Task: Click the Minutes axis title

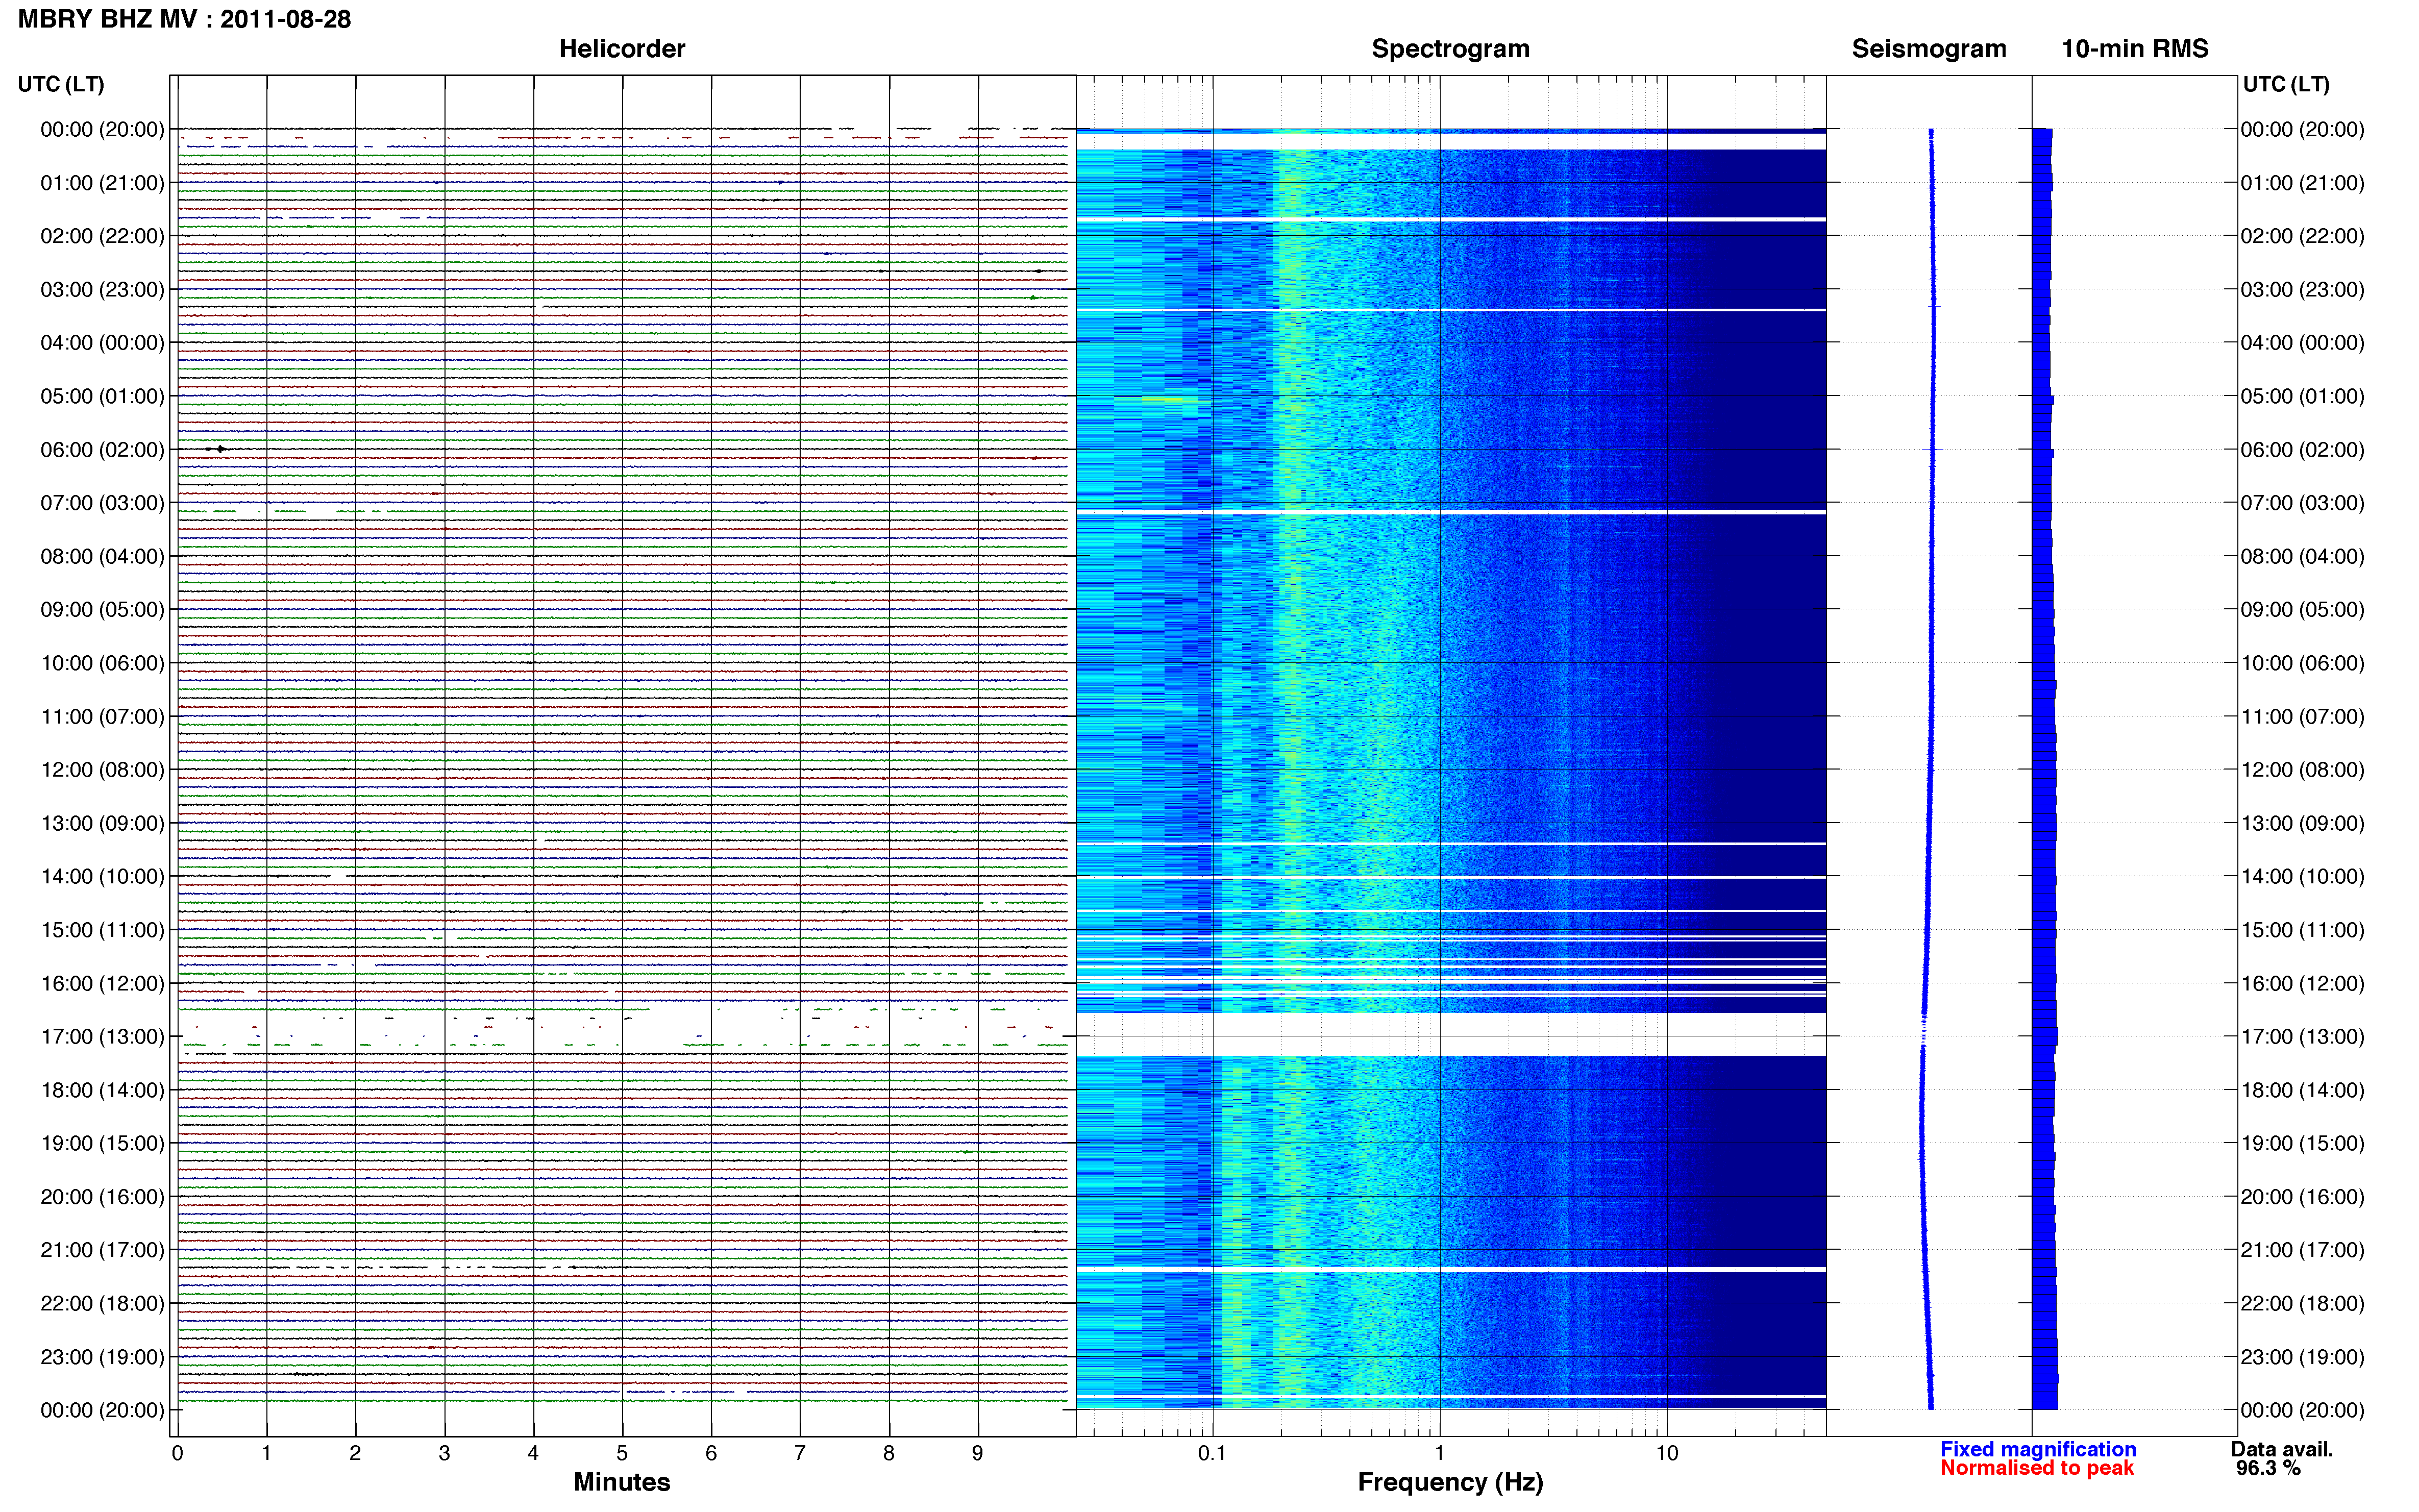Action: (x=621, y=1482)
